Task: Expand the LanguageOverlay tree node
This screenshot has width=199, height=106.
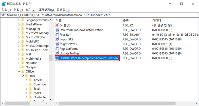Action: [x=19, y=20]
